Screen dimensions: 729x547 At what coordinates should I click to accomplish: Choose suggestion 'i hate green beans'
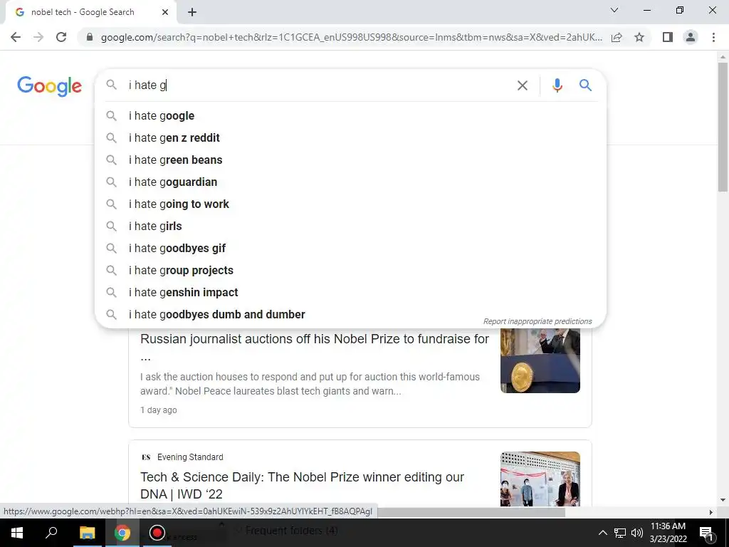click(350, 160)
